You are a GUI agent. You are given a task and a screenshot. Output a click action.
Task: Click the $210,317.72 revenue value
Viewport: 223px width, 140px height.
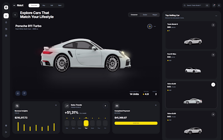[21, 118]
